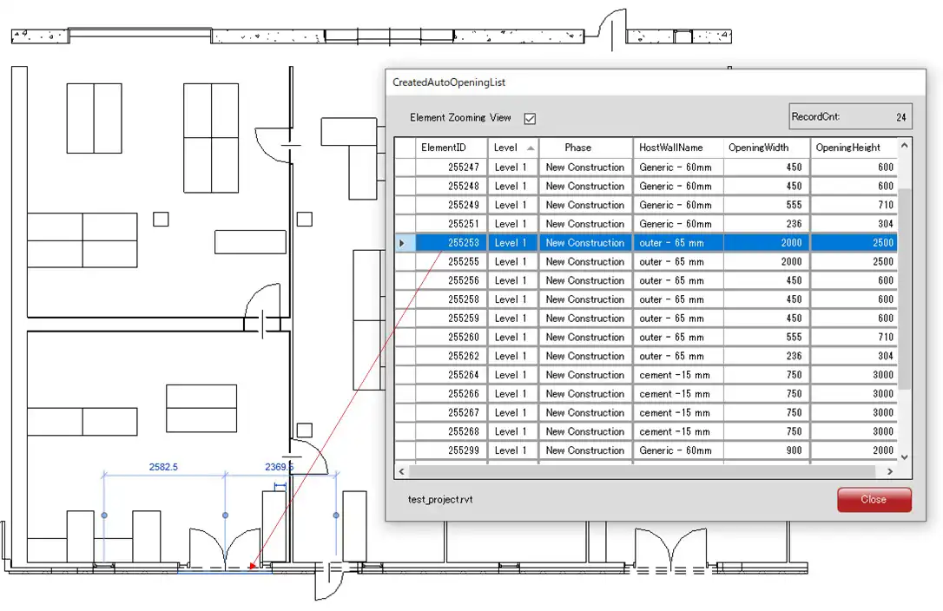Toggle the Element Zooming View checkbox
Image resolution: width=943 pixels, height=611 pixels.
point(530,118)
